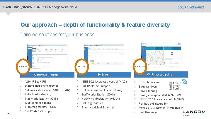Click the slide page number 36
The width and height of the screenshot is (211, 119).
click(8, 114)
